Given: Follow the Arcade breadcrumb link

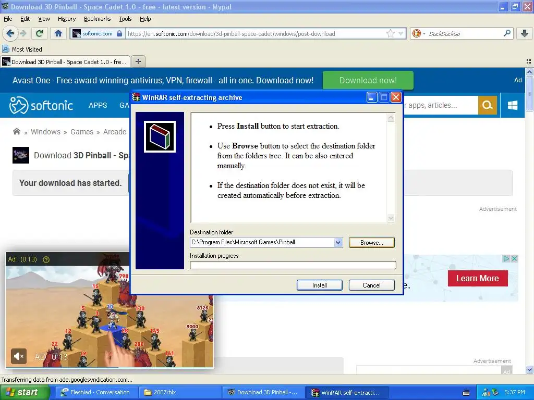Looking at the screenshot, I should coord(115,132).
